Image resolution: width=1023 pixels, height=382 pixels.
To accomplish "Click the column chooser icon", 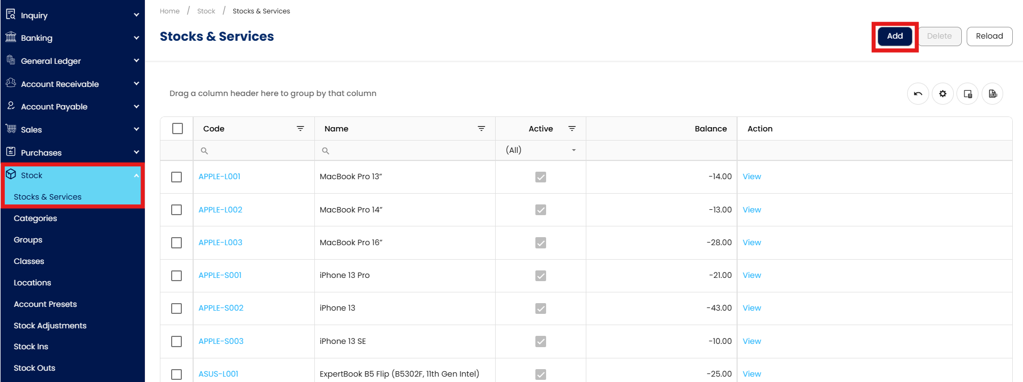I will coord(968,94).
